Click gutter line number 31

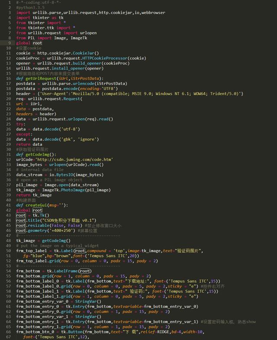pyautogui.click(x=9, y=155)
